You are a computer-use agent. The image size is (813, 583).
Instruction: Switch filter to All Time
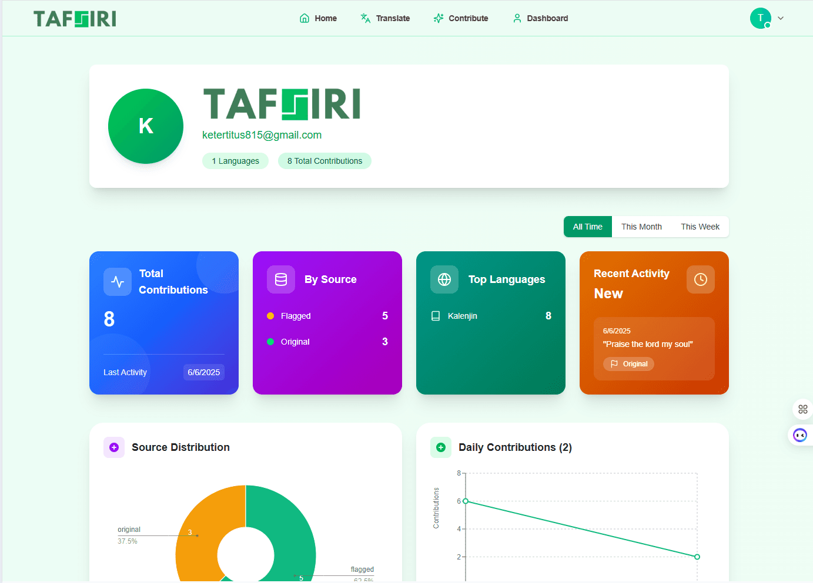(x=587, y=227)
